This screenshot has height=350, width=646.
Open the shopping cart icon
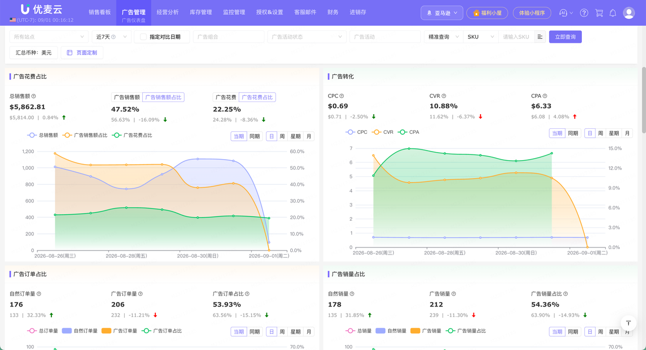(x=599, y=13)
